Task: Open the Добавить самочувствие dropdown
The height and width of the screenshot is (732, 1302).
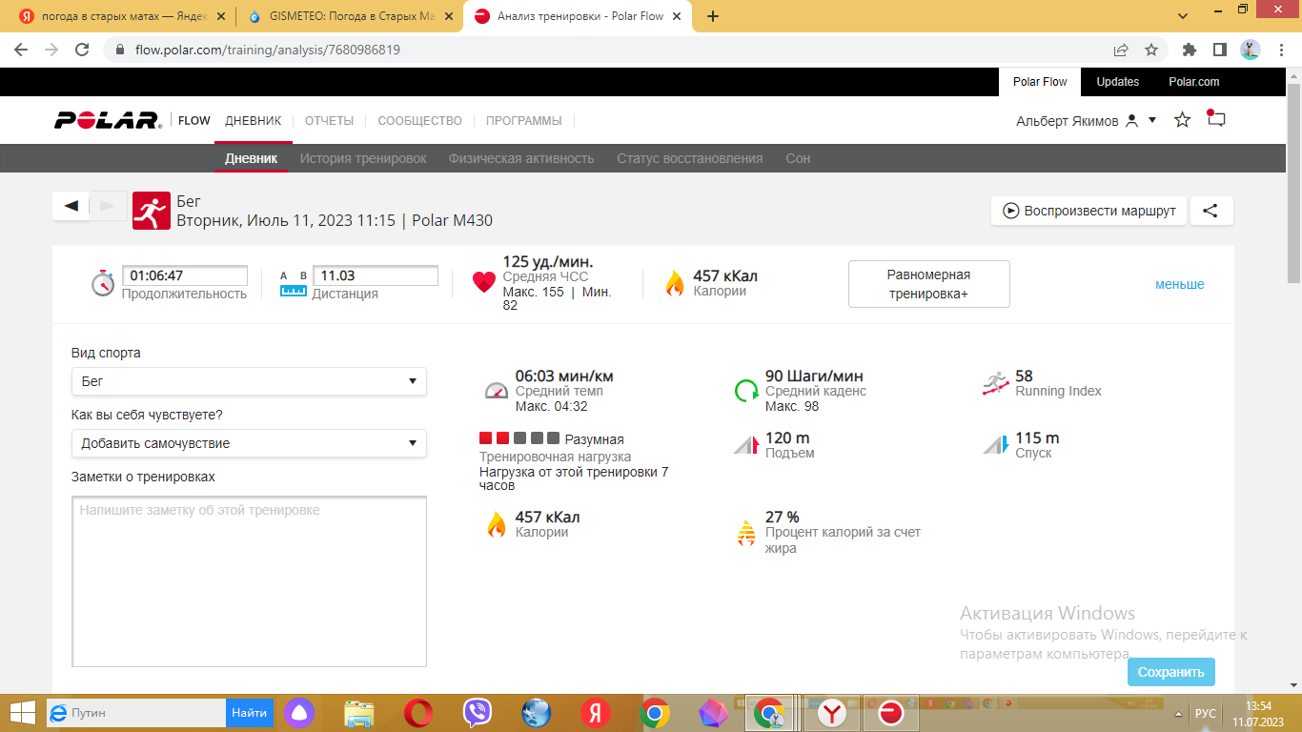Action: point(249,443)
